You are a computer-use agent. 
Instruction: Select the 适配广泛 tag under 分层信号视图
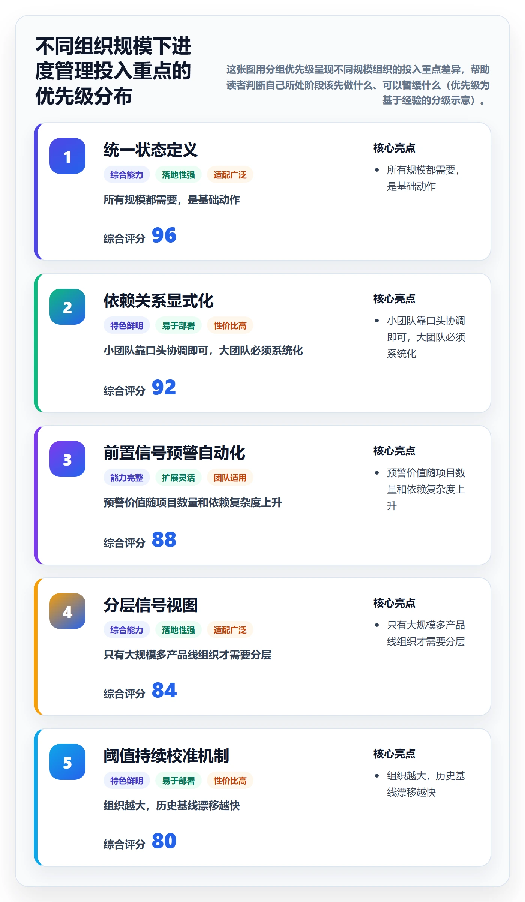click(x=230, y=630)
